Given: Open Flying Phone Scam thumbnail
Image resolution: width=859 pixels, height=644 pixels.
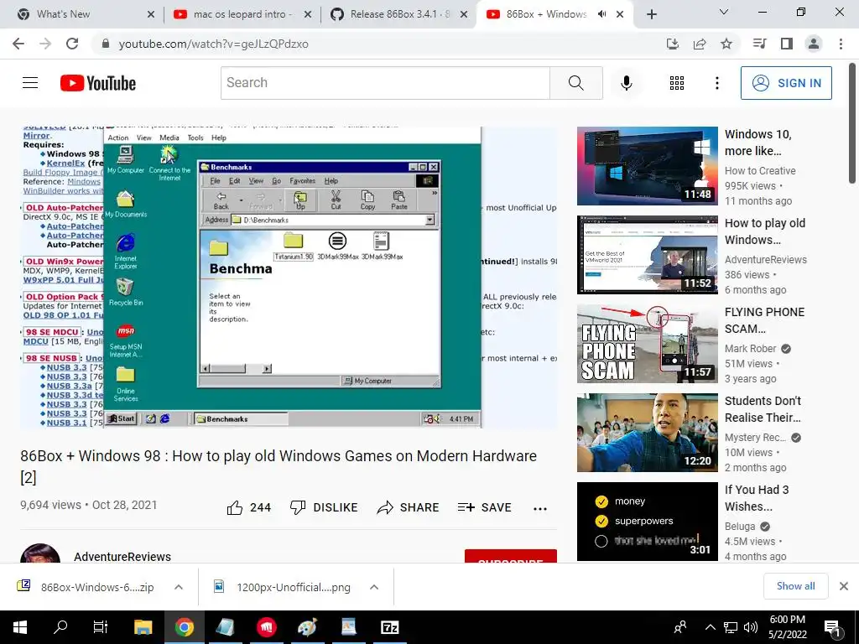Looking at the screenshot, I should [647, 343].
